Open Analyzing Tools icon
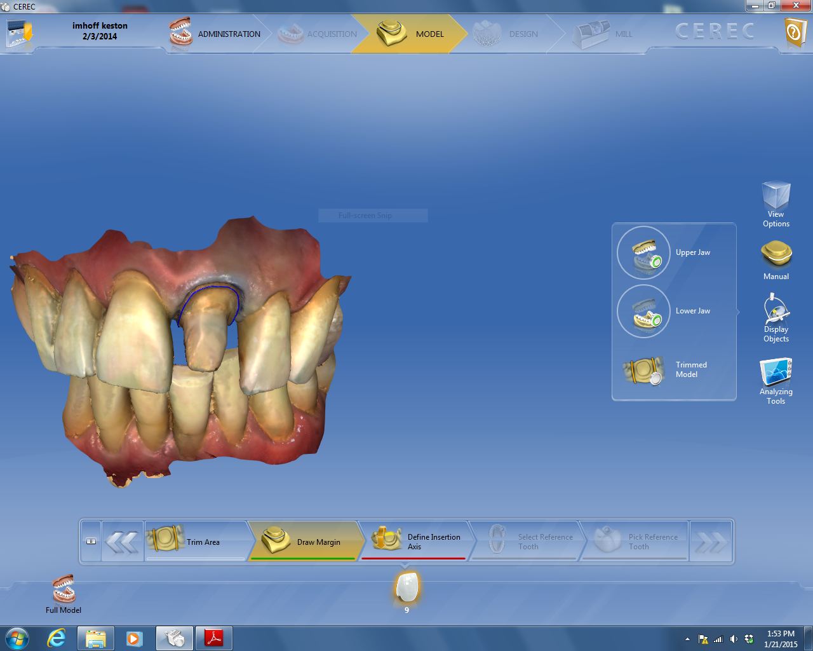The width and height of the screenshot is (813, 651). click(x=776, y=372)
